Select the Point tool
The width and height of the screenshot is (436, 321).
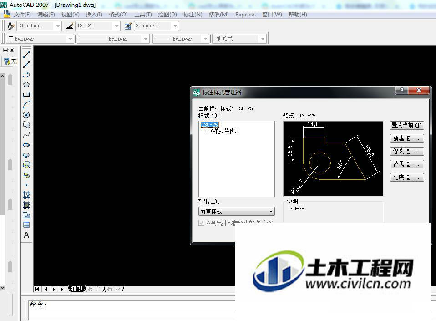point(26,185)
